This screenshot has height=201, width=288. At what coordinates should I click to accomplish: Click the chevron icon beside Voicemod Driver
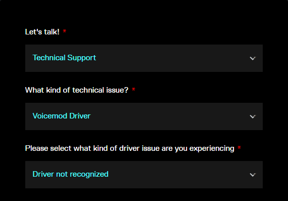click(x=253, y=116)
